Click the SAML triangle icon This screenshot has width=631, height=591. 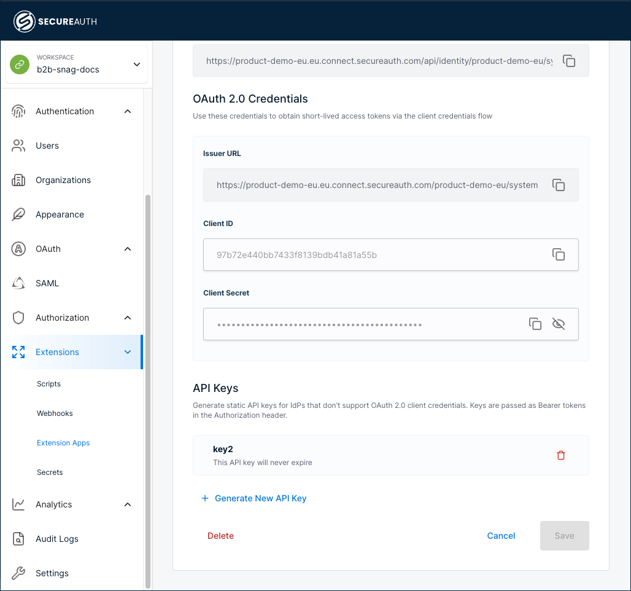[18, 283]
